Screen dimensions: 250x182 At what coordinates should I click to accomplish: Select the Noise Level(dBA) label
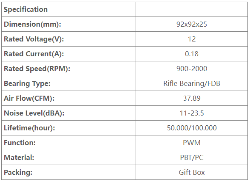tap(34, 113)
